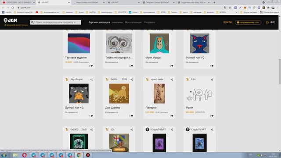Open Opera from the taskbar
The height and width of the screenshot is (158, 281).
25,155
